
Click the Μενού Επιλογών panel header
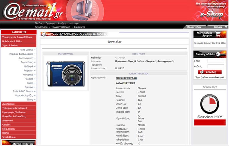(19, 143)
